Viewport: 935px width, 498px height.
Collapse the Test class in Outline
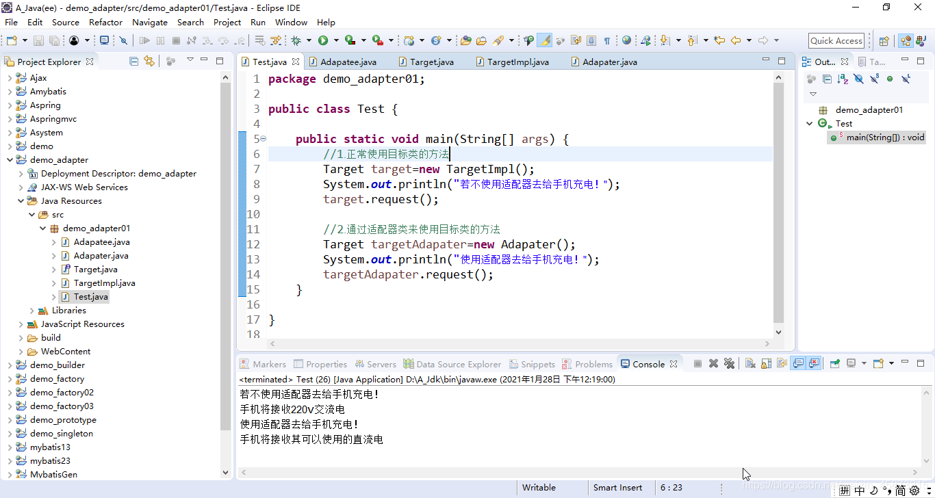pyautogui.click(x=810, y=124)
